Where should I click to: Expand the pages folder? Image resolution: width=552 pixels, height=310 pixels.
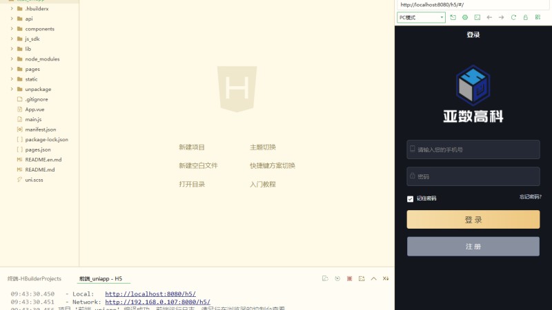(12, 69)
